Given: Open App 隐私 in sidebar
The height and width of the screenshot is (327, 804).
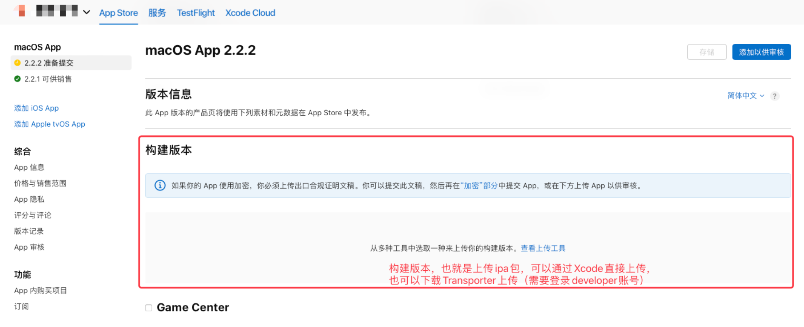Looking at the screenshot, I should pyautogui.click(x=29, y=199).
